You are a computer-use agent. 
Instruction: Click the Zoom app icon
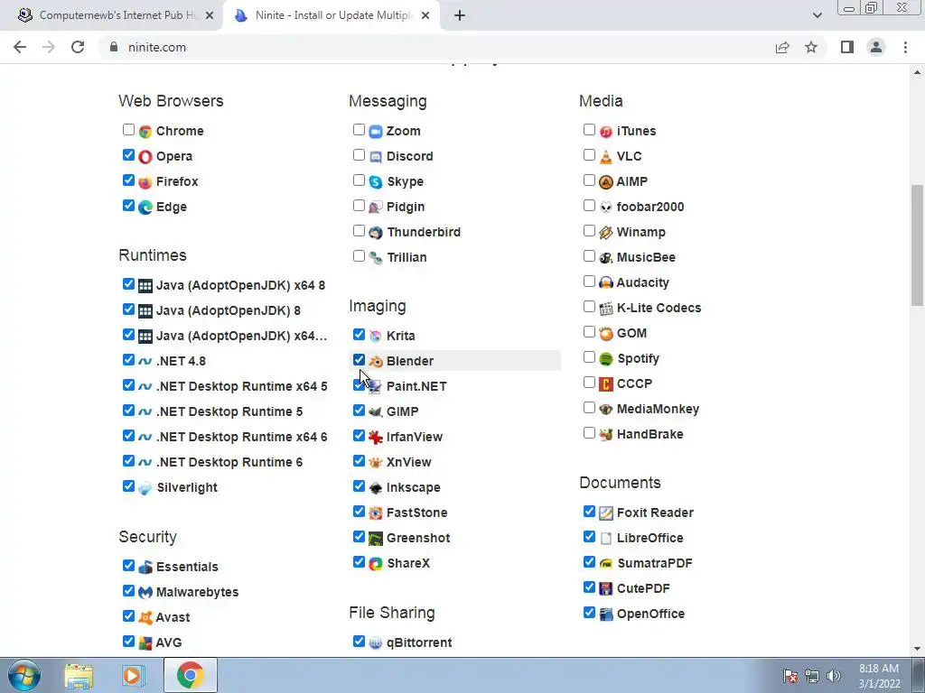(376, 132)
